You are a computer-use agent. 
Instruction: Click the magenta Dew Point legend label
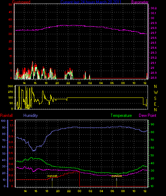pos(148,115)
